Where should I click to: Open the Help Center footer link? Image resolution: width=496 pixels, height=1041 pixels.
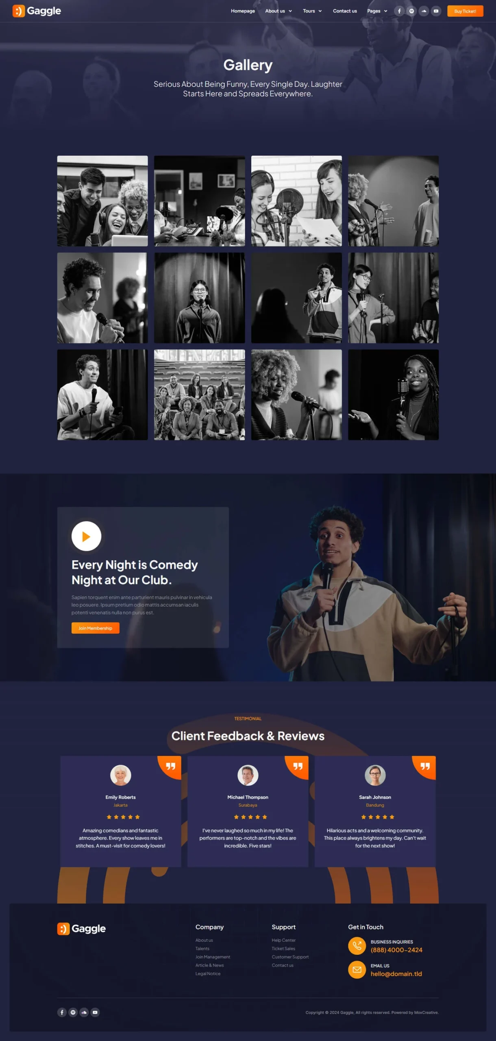[283, 940]
